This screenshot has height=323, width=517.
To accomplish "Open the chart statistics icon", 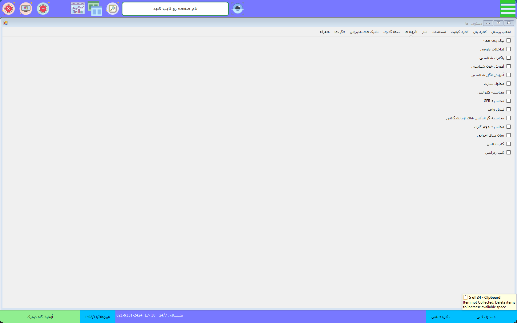I will [78, 9].
